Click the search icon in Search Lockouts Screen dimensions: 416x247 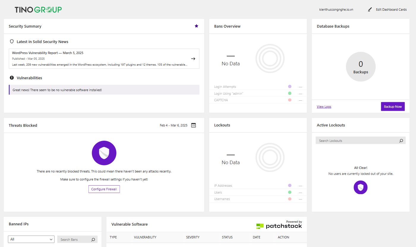(x=401, y=141)
